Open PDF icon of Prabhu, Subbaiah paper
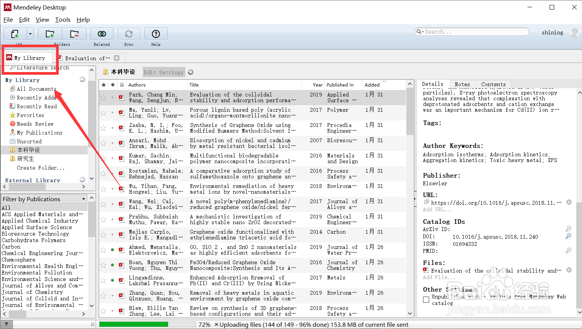This screenshot has width=582, height=329. pyautogui.click(x=121, y=219)
